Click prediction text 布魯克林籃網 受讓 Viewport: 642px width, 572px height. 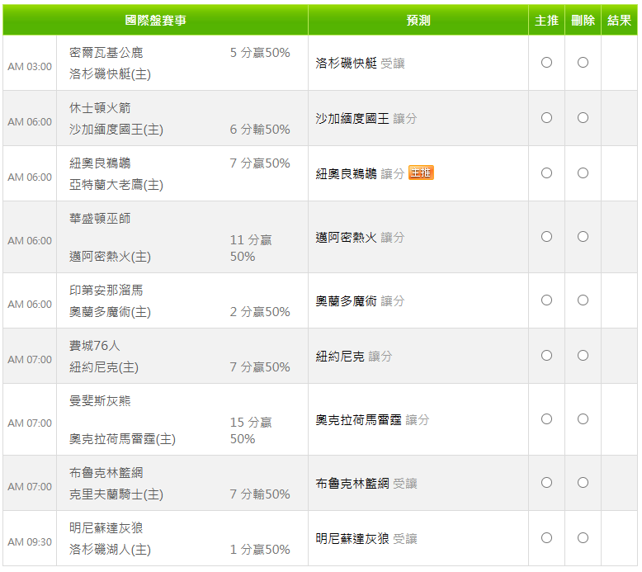[x=366, y=484]
